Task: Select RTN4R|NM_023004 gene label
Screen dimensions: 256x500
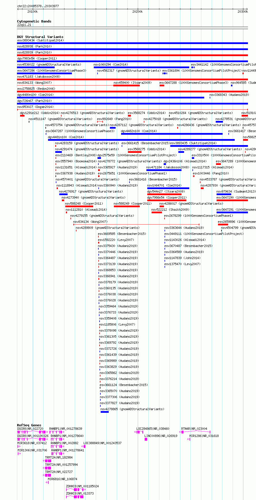Action: [x=194, y=429]
